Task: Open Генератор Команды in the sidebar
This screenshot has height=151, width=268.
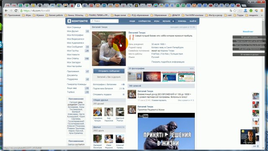Action: [77, 84]
